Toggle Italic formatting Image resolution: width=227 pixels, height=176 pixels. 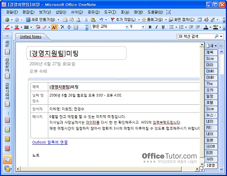157,27
